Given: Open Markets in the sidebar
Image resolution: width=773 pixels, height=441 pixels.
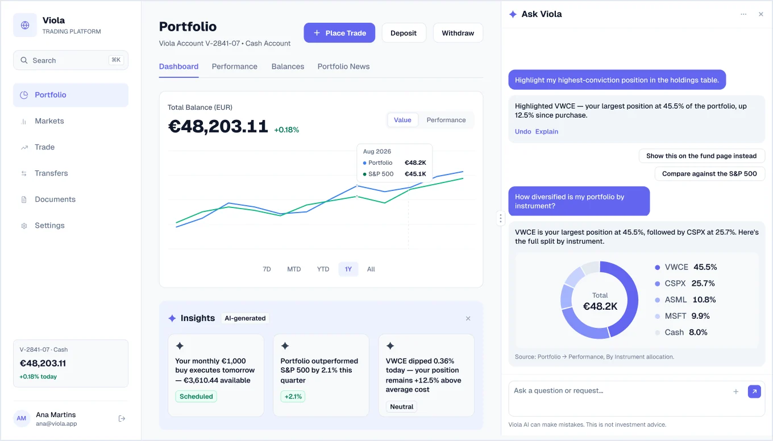Looking at the screenshot, I should 70,121.
